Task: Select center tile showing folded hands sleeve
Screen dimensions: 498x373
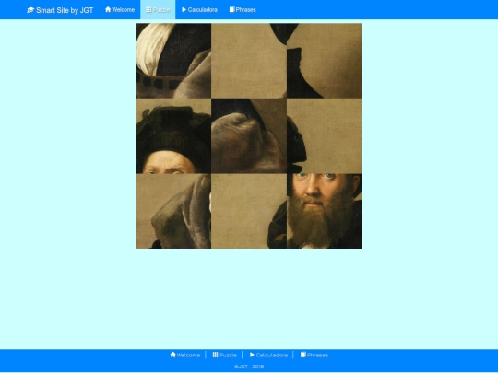Action: [x=249, y=135]
